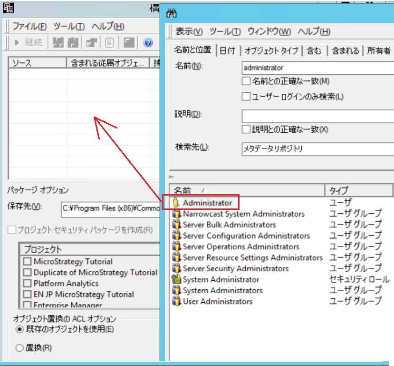Viewport: 394px width, 366px height.
Task: Click the group icon for System Administrators
Action: coord(176,290)
